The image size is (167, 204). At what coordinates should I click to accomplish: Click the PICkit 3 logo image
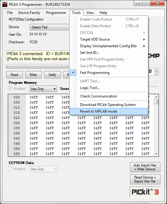[x=145, y=192]
